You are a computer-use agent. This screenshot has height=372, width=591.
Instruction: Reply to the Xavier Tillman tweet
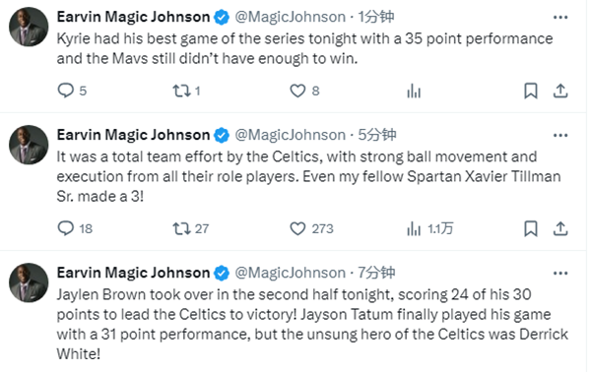pos(66,228)
